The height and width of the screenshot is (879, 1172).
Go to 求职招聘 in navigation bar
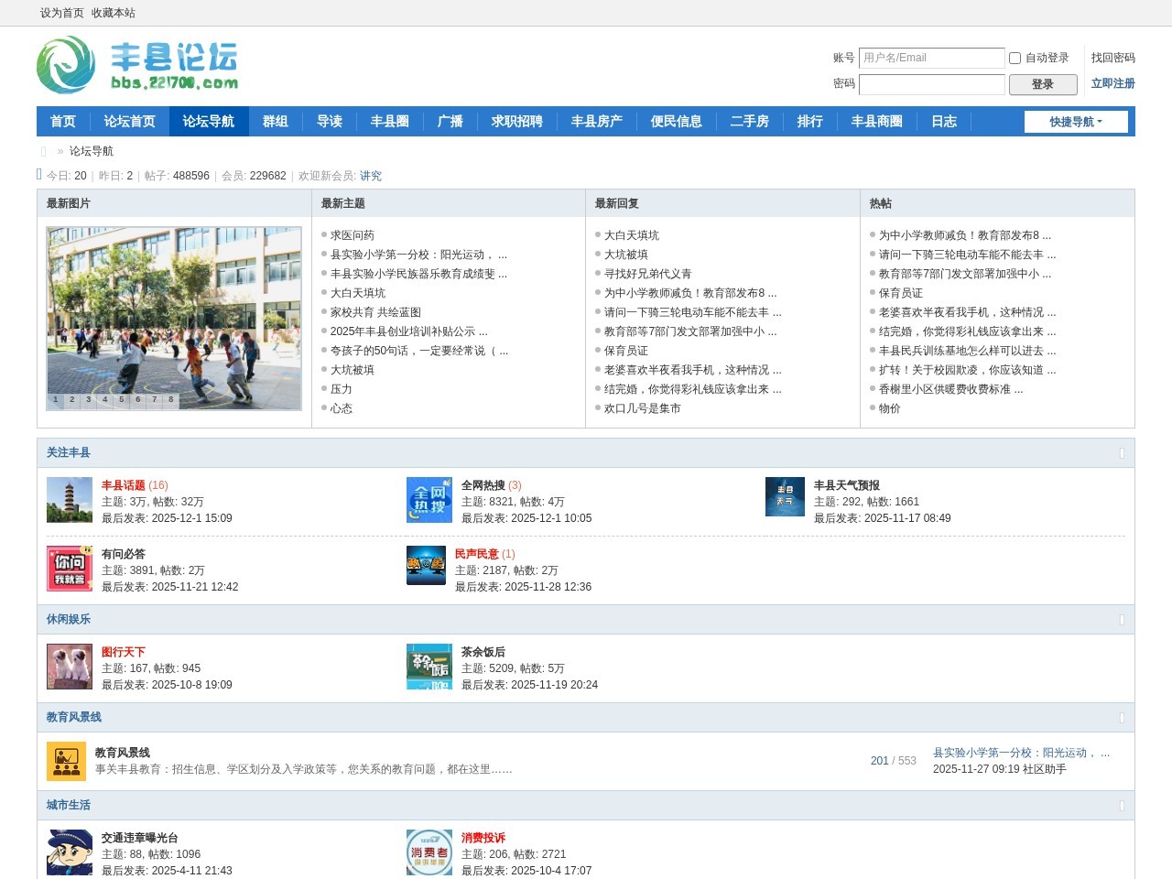(x=516, y=122)
